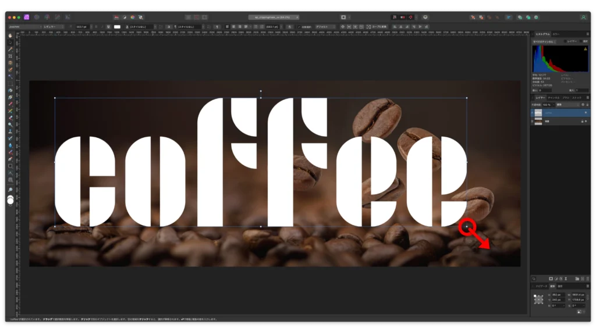
Task: Toggle visibility of the coffee text layer
Action: [x=586, y=112]
